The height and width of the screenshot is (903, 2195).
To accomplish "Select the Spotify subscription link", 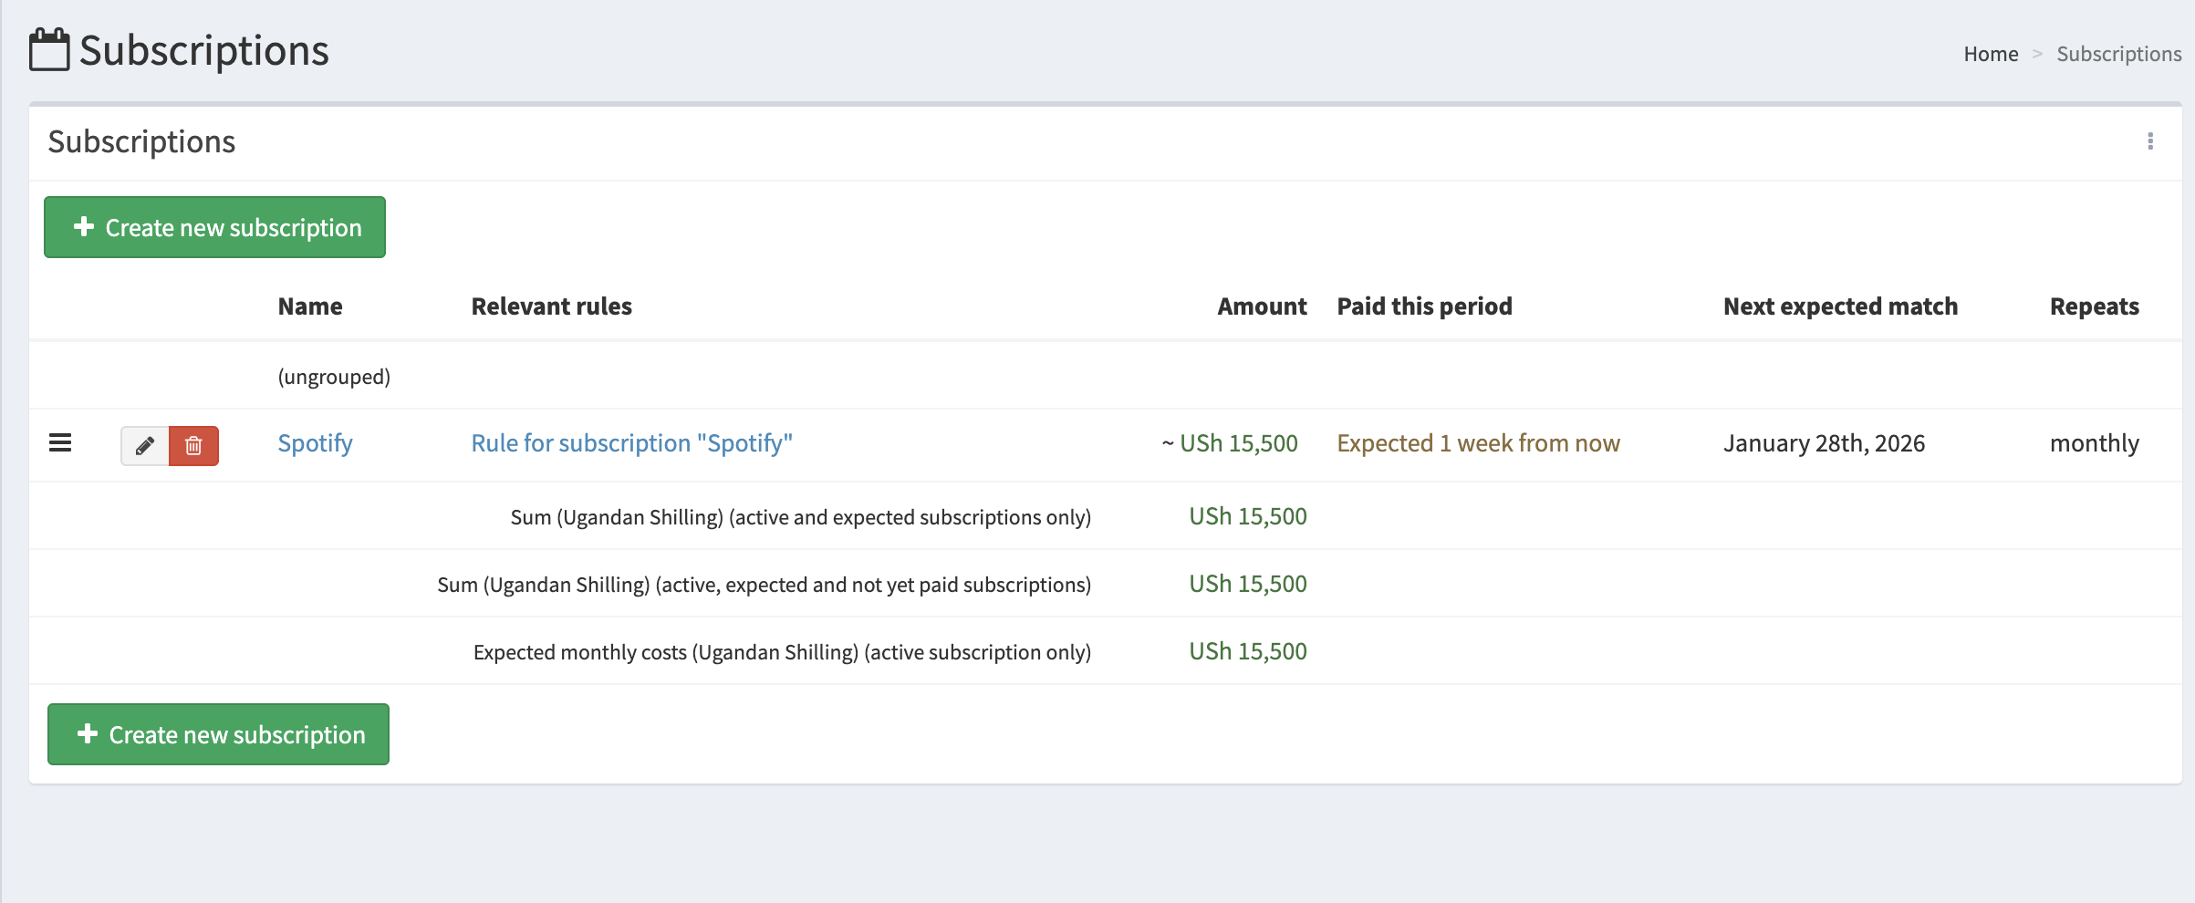I will [315, 443].
